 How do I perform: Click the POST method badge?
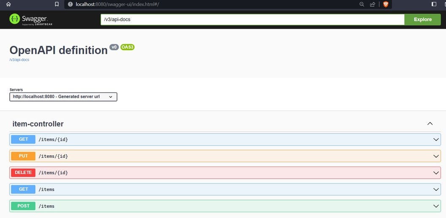point(23,206)
